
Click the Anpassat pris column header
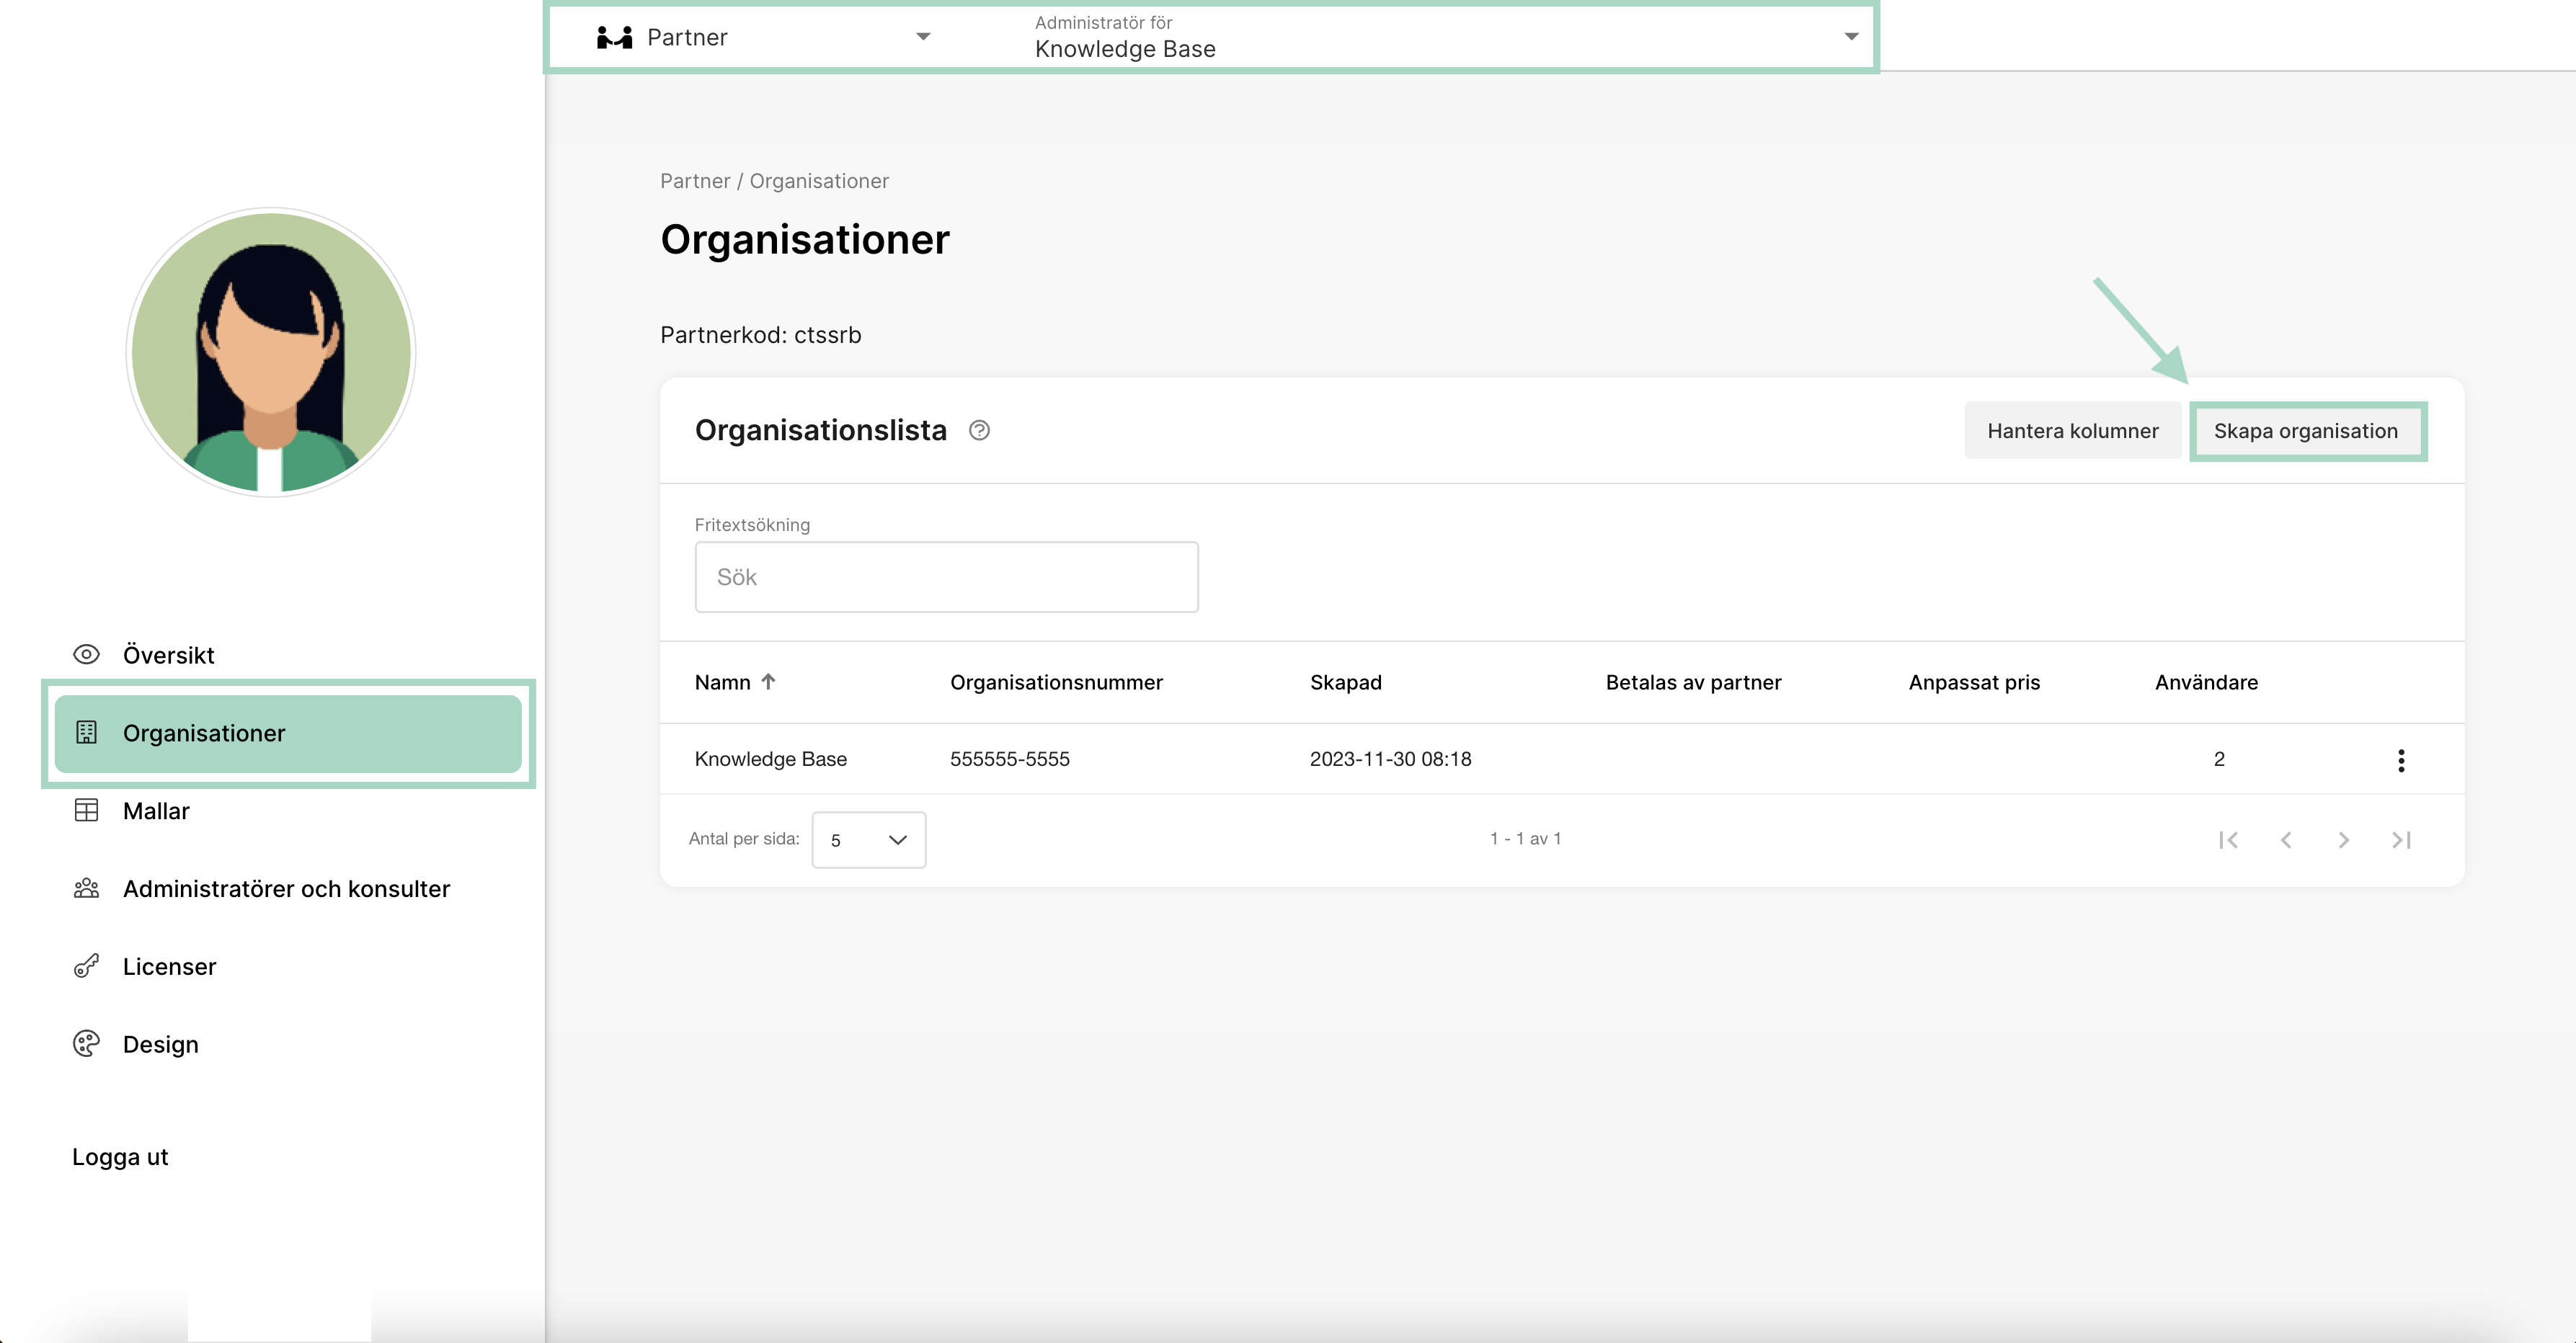tap(1973, 682)
